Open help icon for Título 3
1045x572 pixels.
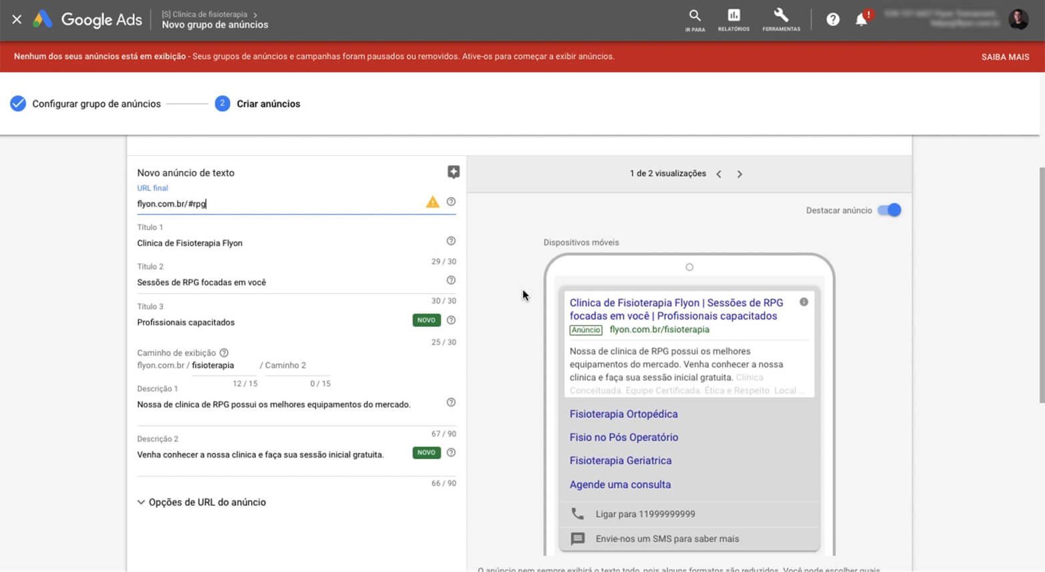pos(451,320)
